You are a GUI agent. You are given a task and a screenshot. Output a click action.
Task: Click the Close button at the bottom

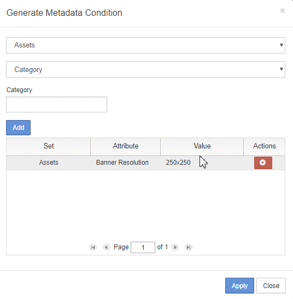pos(271,286)
